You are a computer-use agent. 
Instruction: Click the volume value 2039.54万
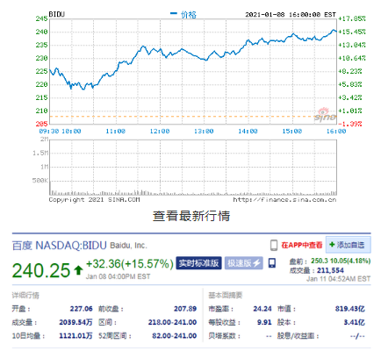pos(75,322)
